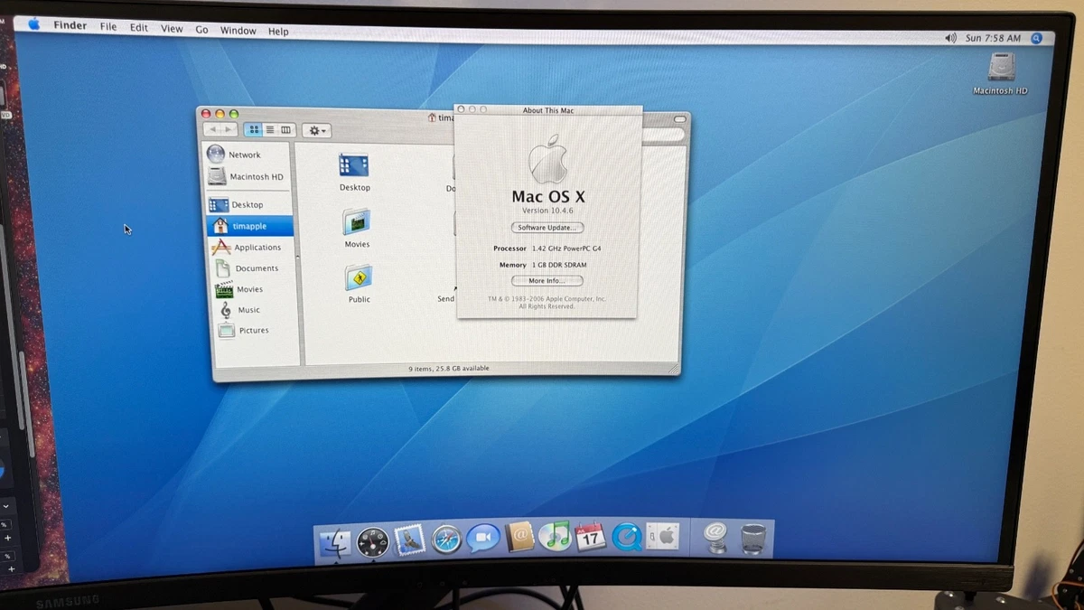Select the Desktop folder icon in file area
Screen dimensions: 1084x610
pyautogui.click(x=354, y=166)
